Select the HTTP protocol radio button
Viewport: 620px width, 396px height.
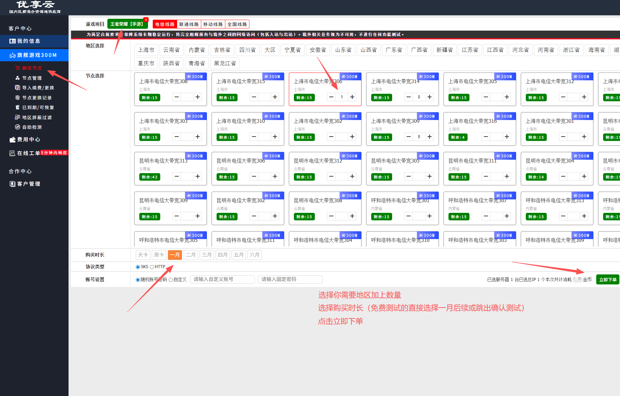pyautogui.click(x=152, y=267)
